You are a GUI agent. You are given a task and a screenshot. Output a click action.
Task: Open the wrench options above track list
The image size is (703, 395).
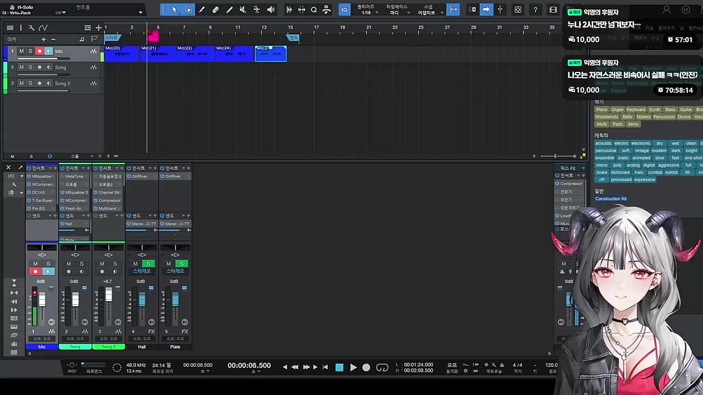(31, 28)
